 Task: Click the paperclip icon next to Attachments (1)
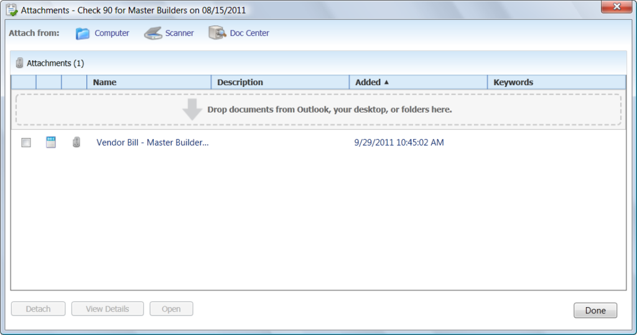click(x=19, y=63)
